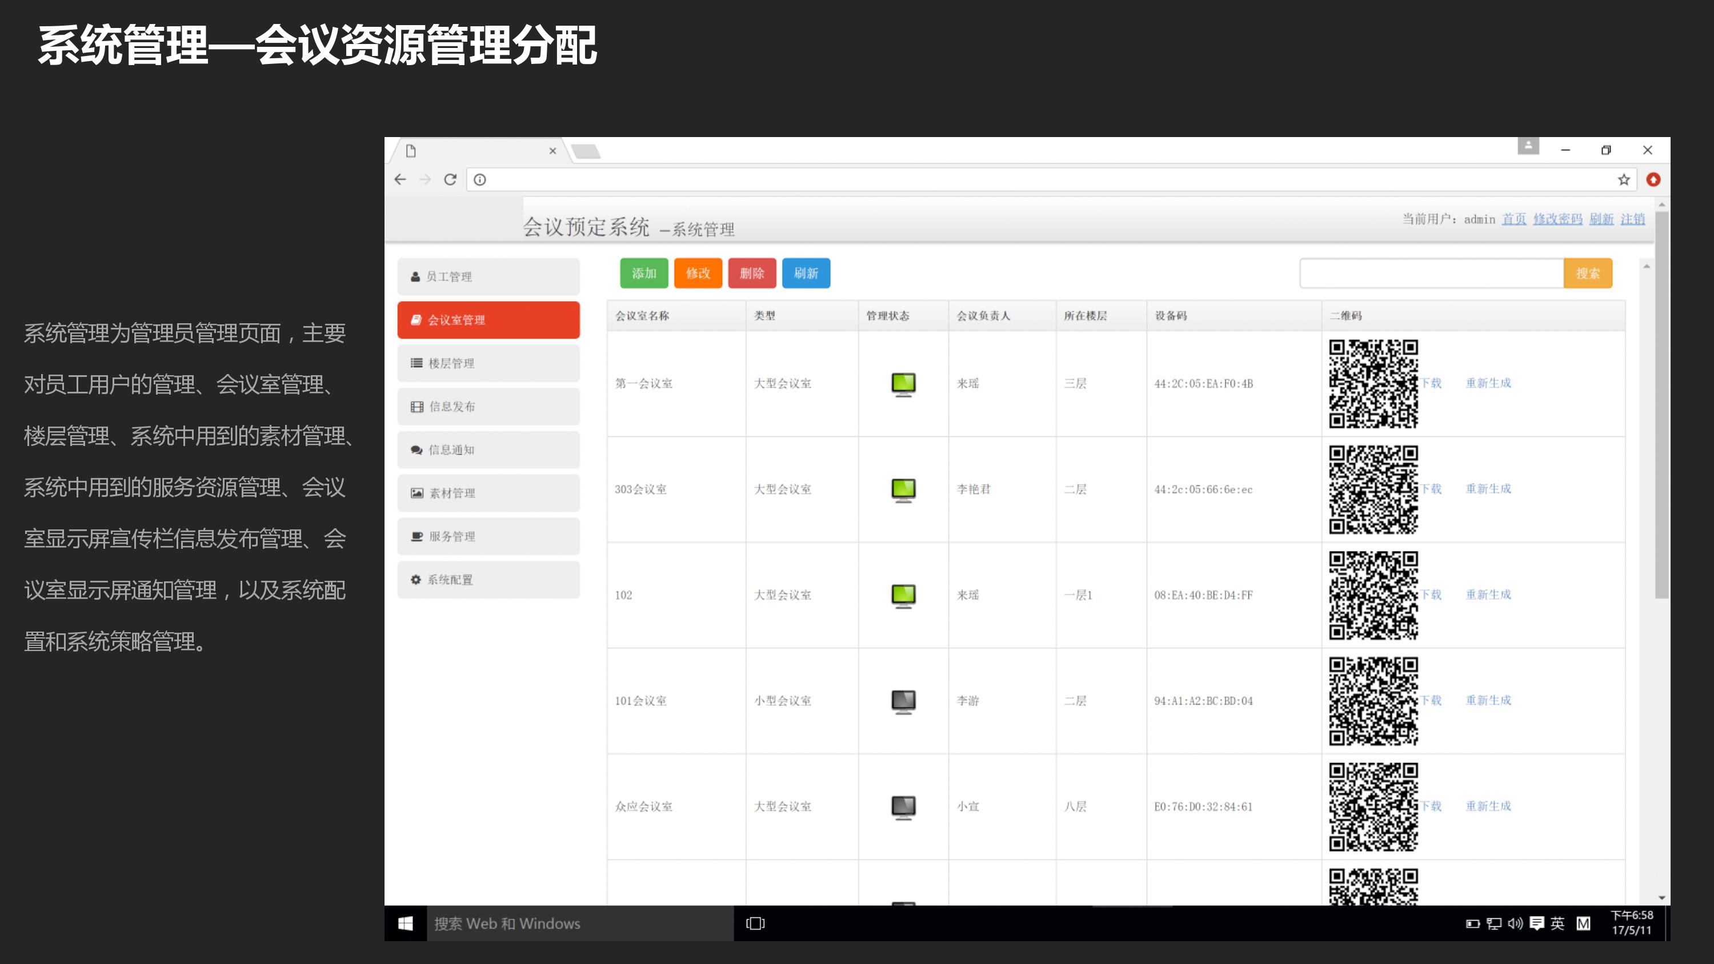Focus the meeting room search field
The width and height of the screenshot is (1714, 964).
coord(1432,274)
